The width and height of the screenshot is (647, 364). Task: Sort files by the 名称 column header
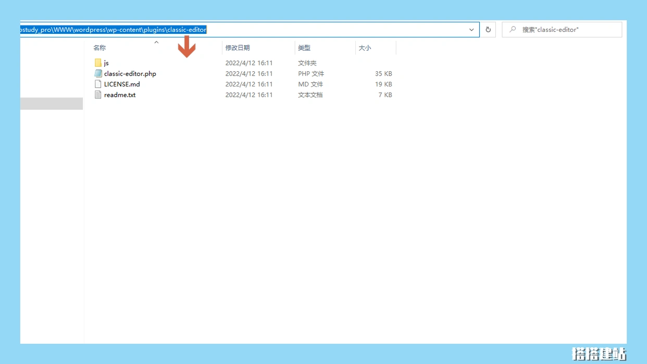[99, 48]
